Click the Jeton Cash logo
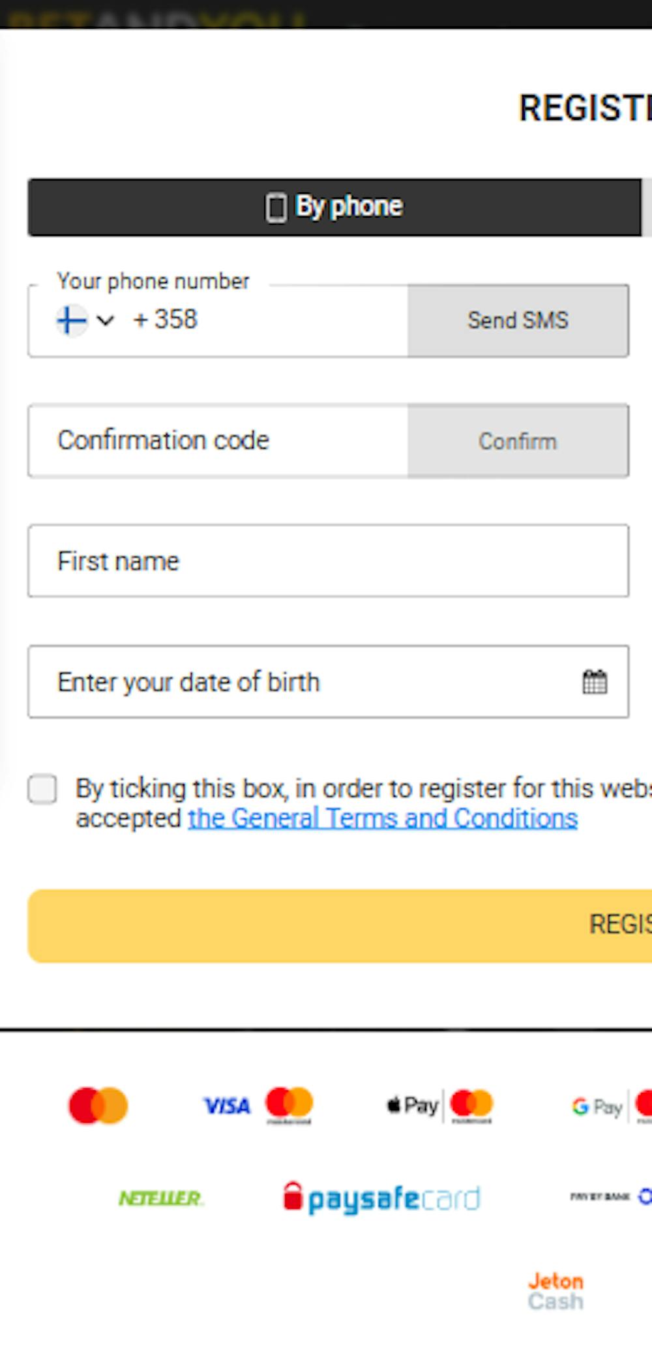 [x=556, y=1291]
